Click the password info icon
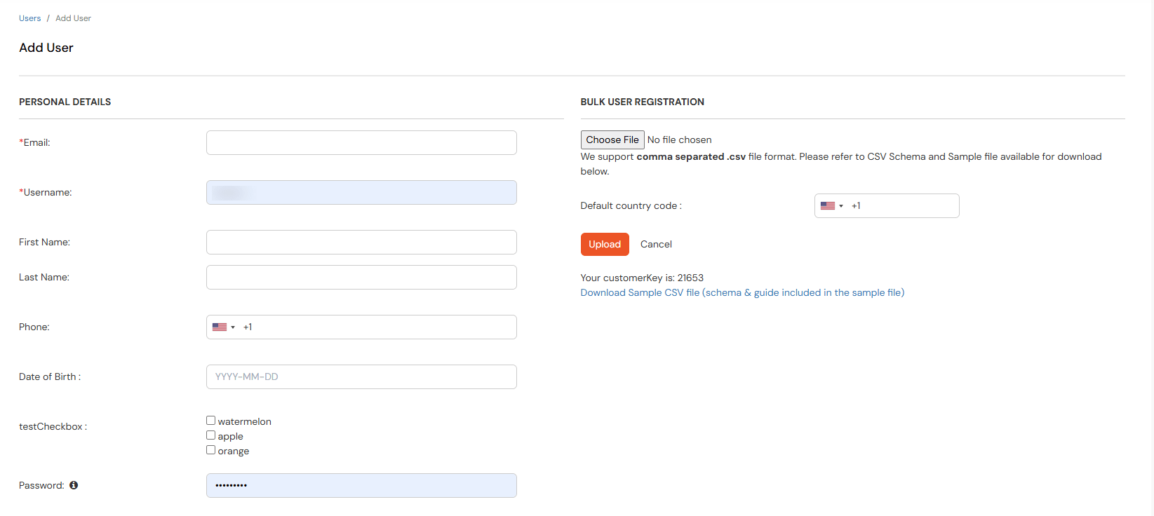The width and height of the screenshot is (1154, 516). click(74, 485)
